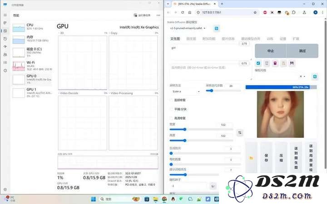Reload the browser page
The image size is (327, 204).
pos(183,13)
